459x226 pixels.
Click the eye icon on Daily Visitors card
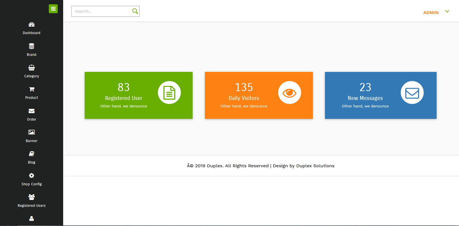tap(290, 93)
